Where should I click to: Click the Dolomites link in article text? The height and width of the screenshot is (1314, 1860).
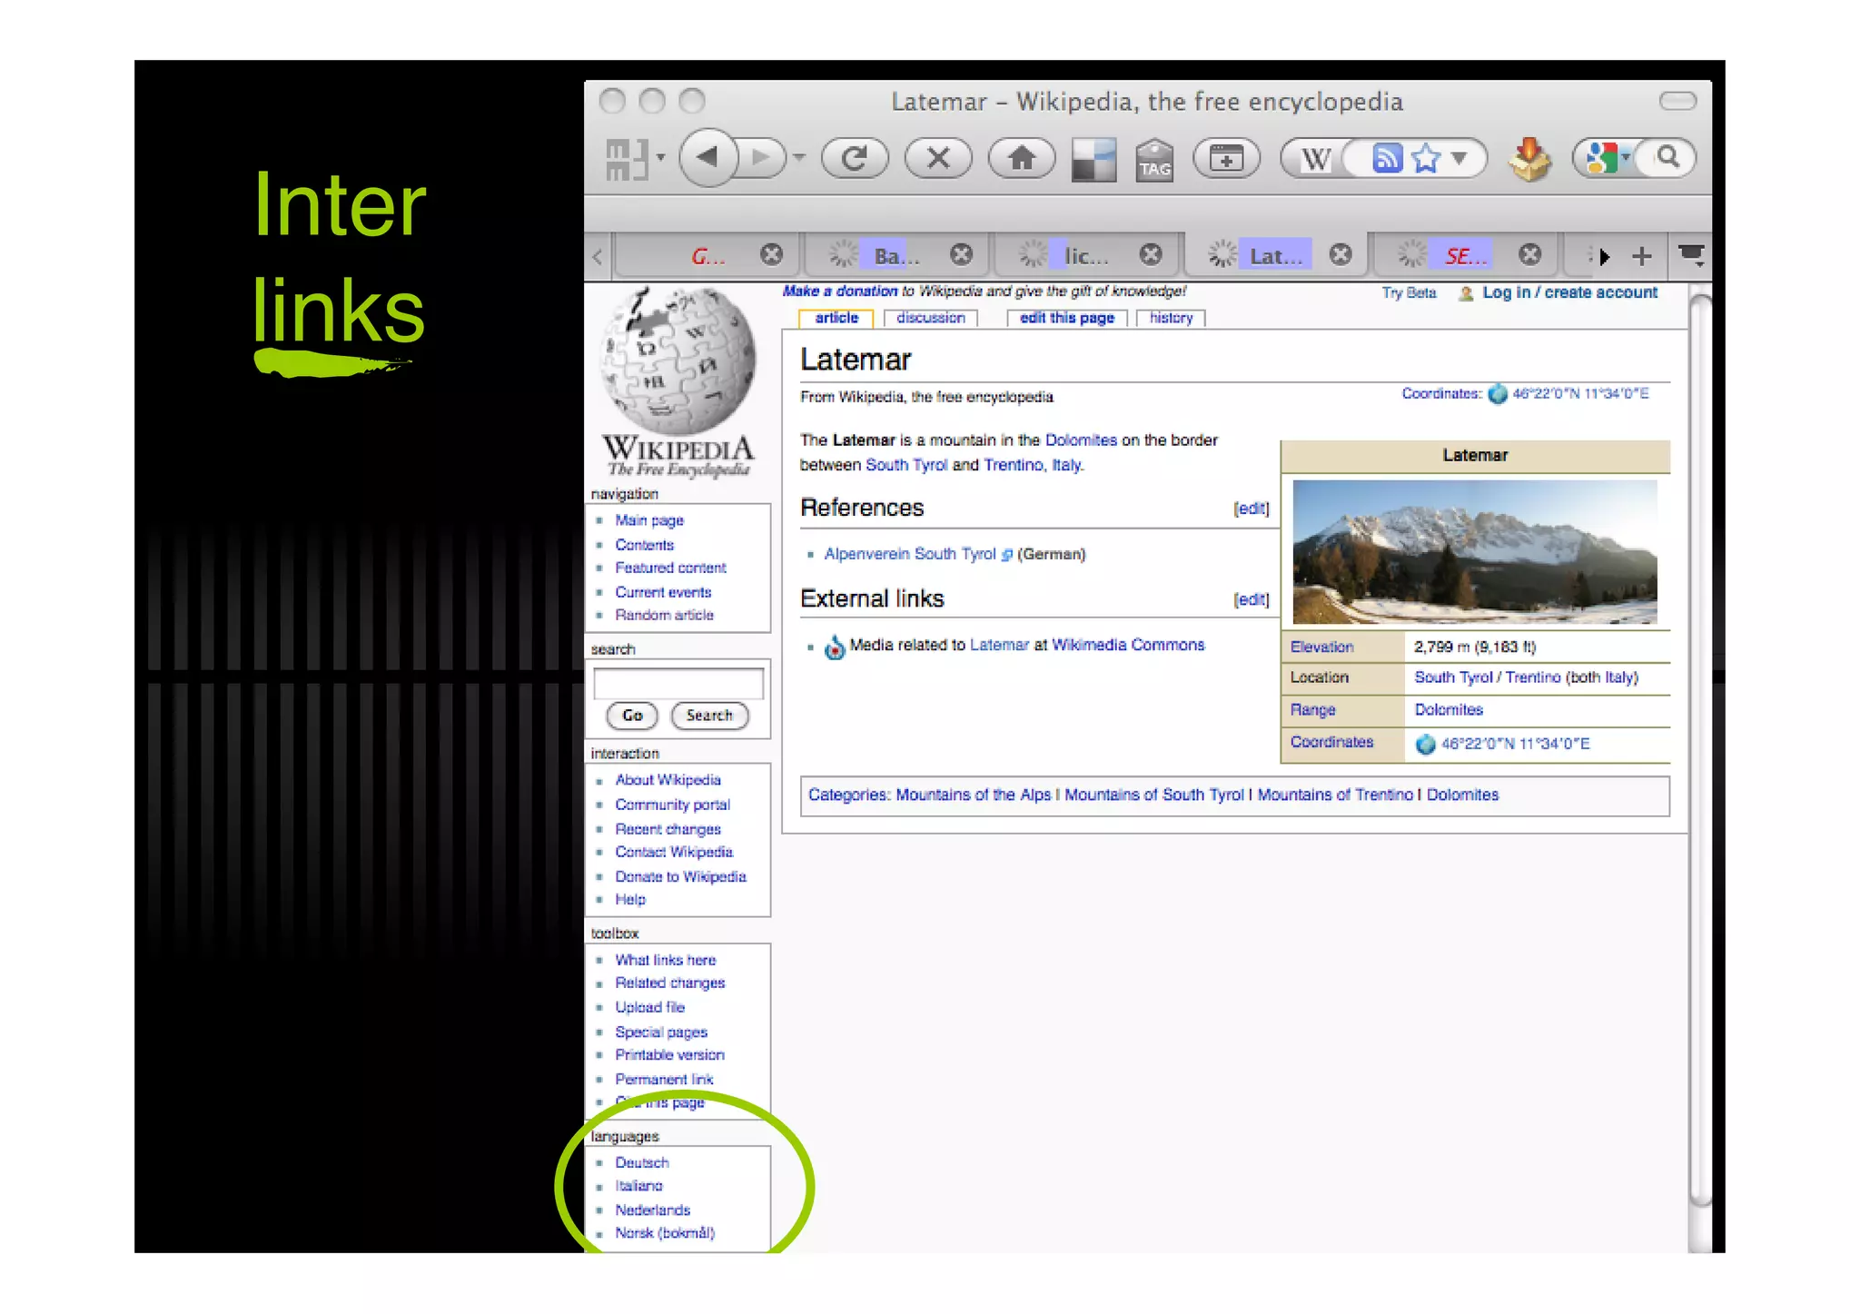click(x=1081, y=440)
